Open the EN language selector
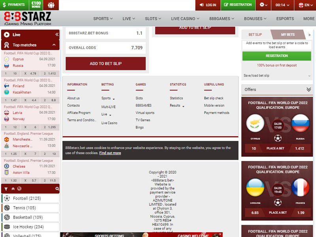This screenshot has height=237, width=316. (x=305, y=5)
